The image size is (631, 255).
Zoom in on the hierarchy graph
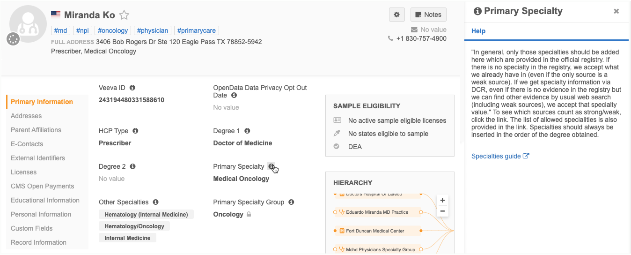442,200
